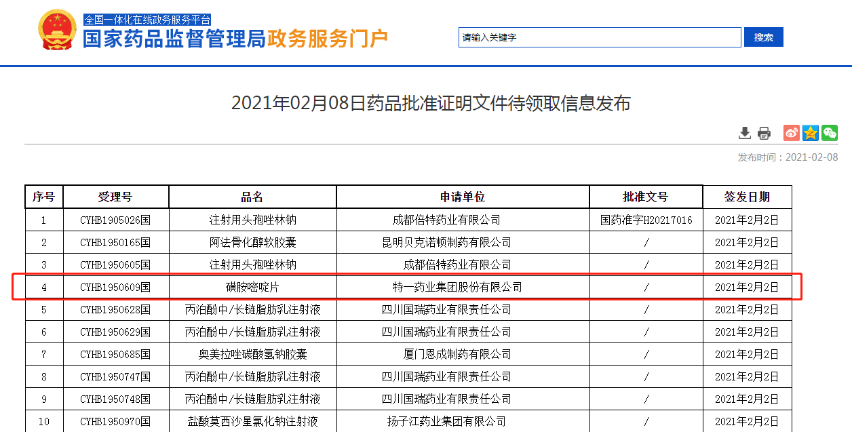The image size is (852, 432).
Task: Click approval number 国药准字H20217016
Action: (x=646, y=220)
